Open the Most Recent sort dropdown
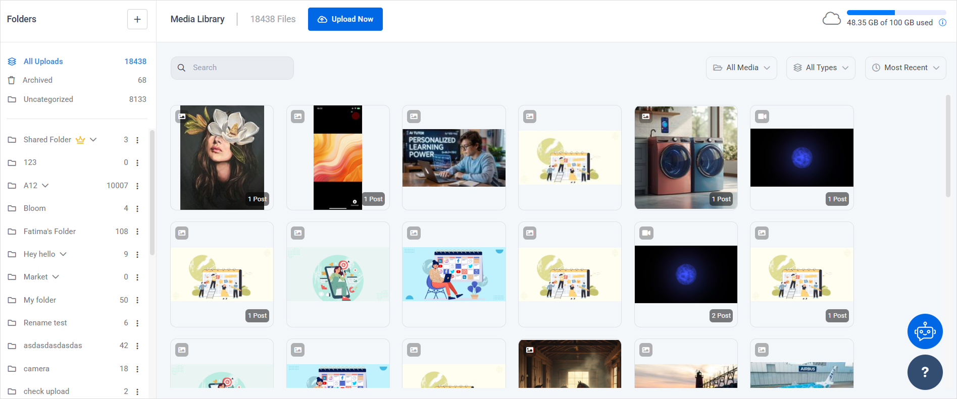 coord(905,68)
